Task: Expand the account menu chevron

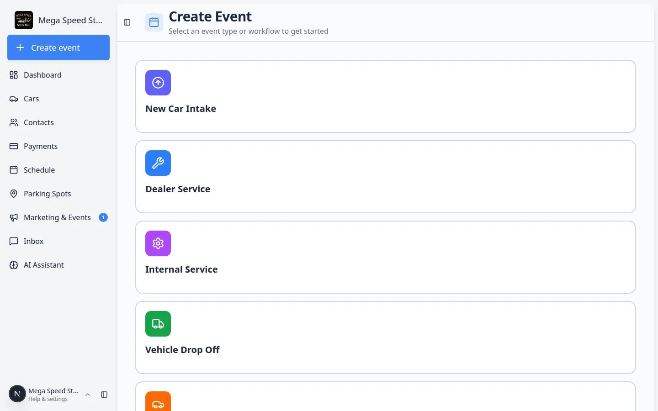Action: point(88,395)
